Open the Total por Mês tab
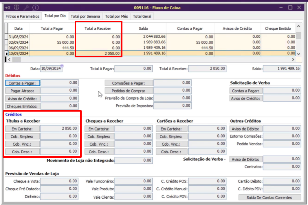 coord(116,16)
